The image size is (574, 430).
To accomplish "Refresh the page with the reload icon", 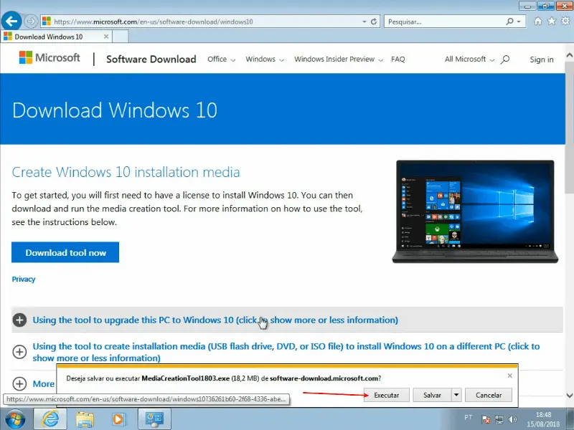I will coord(374,21).
